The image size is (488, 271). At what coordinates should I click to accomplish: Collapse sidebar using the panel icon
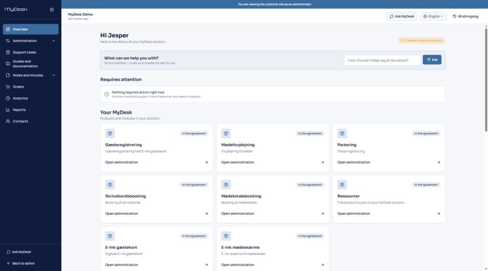[x=51, y=10]
